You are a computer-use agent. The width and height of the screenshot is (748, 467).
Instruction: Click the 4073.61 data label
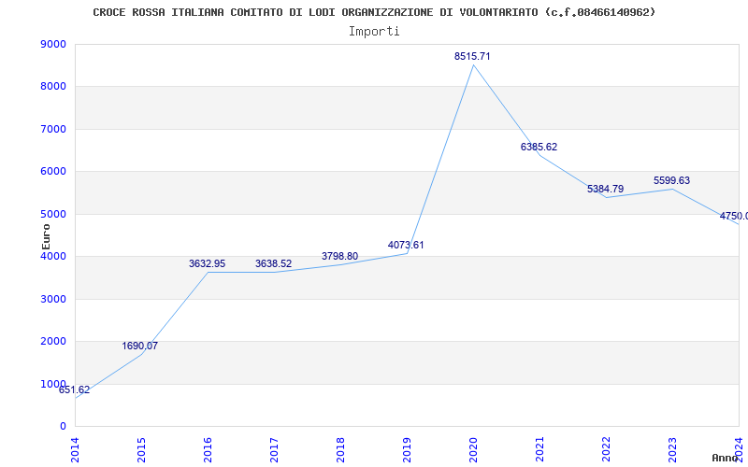(x=406, y=245)
